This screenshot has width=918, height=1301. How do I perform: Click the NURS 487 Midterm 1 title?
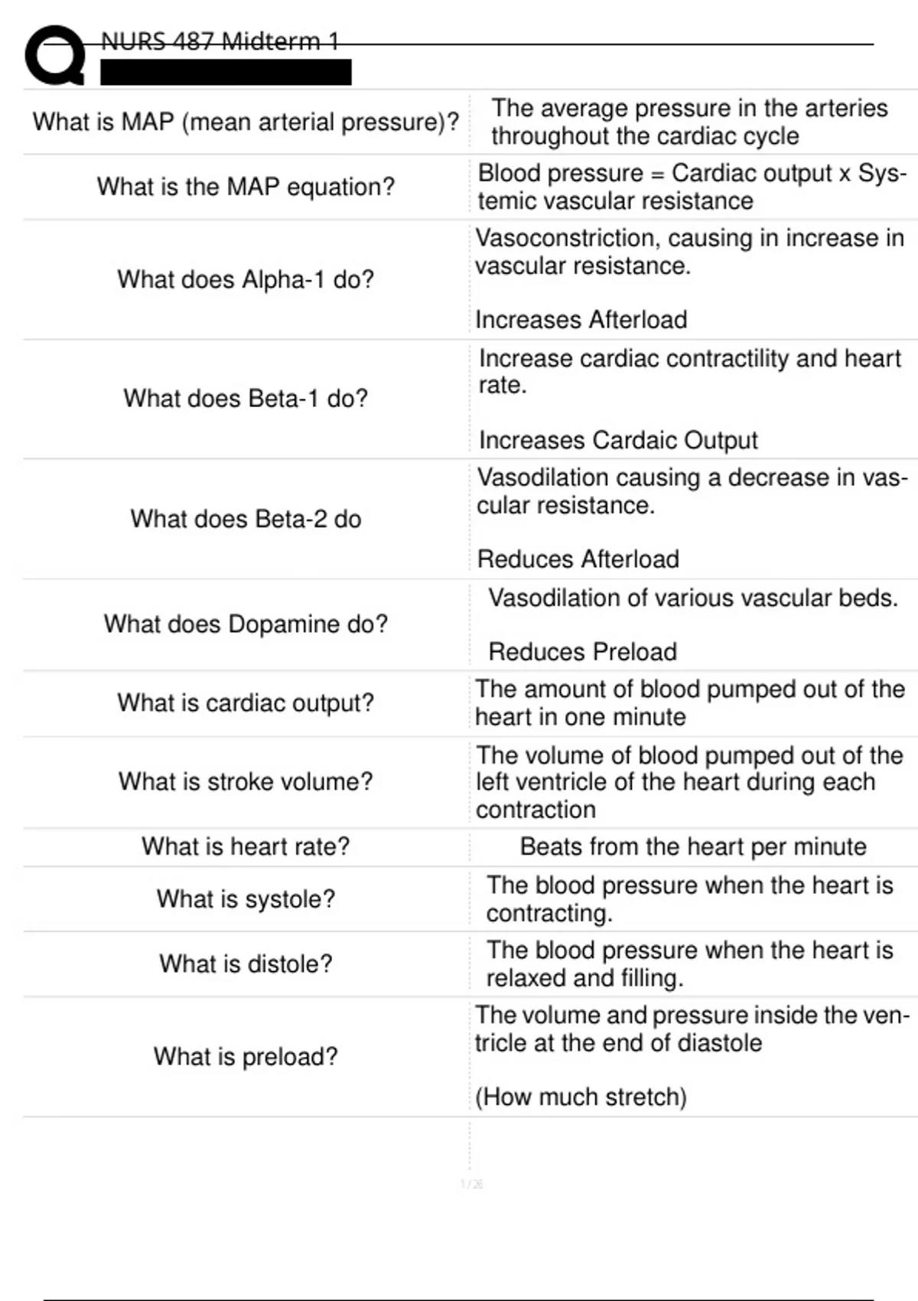220,41
